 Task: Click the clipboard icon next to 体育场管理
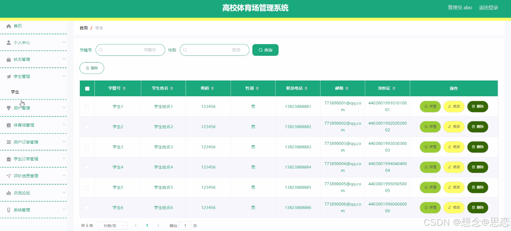click(x=9, y=125)
